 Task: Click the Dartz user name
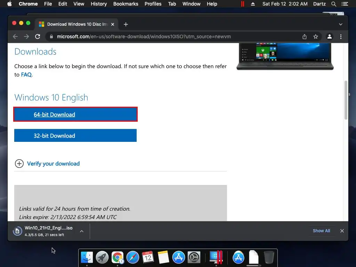click(x=319, y=4)
